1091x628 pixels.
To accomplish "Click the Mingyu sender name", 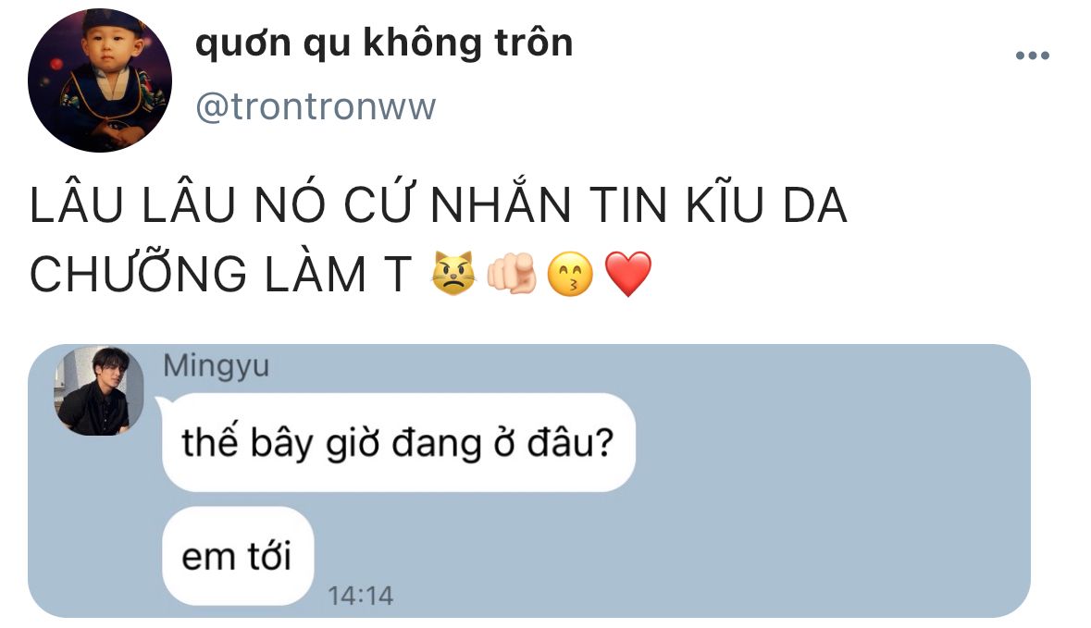I will [x=217, y=366].
